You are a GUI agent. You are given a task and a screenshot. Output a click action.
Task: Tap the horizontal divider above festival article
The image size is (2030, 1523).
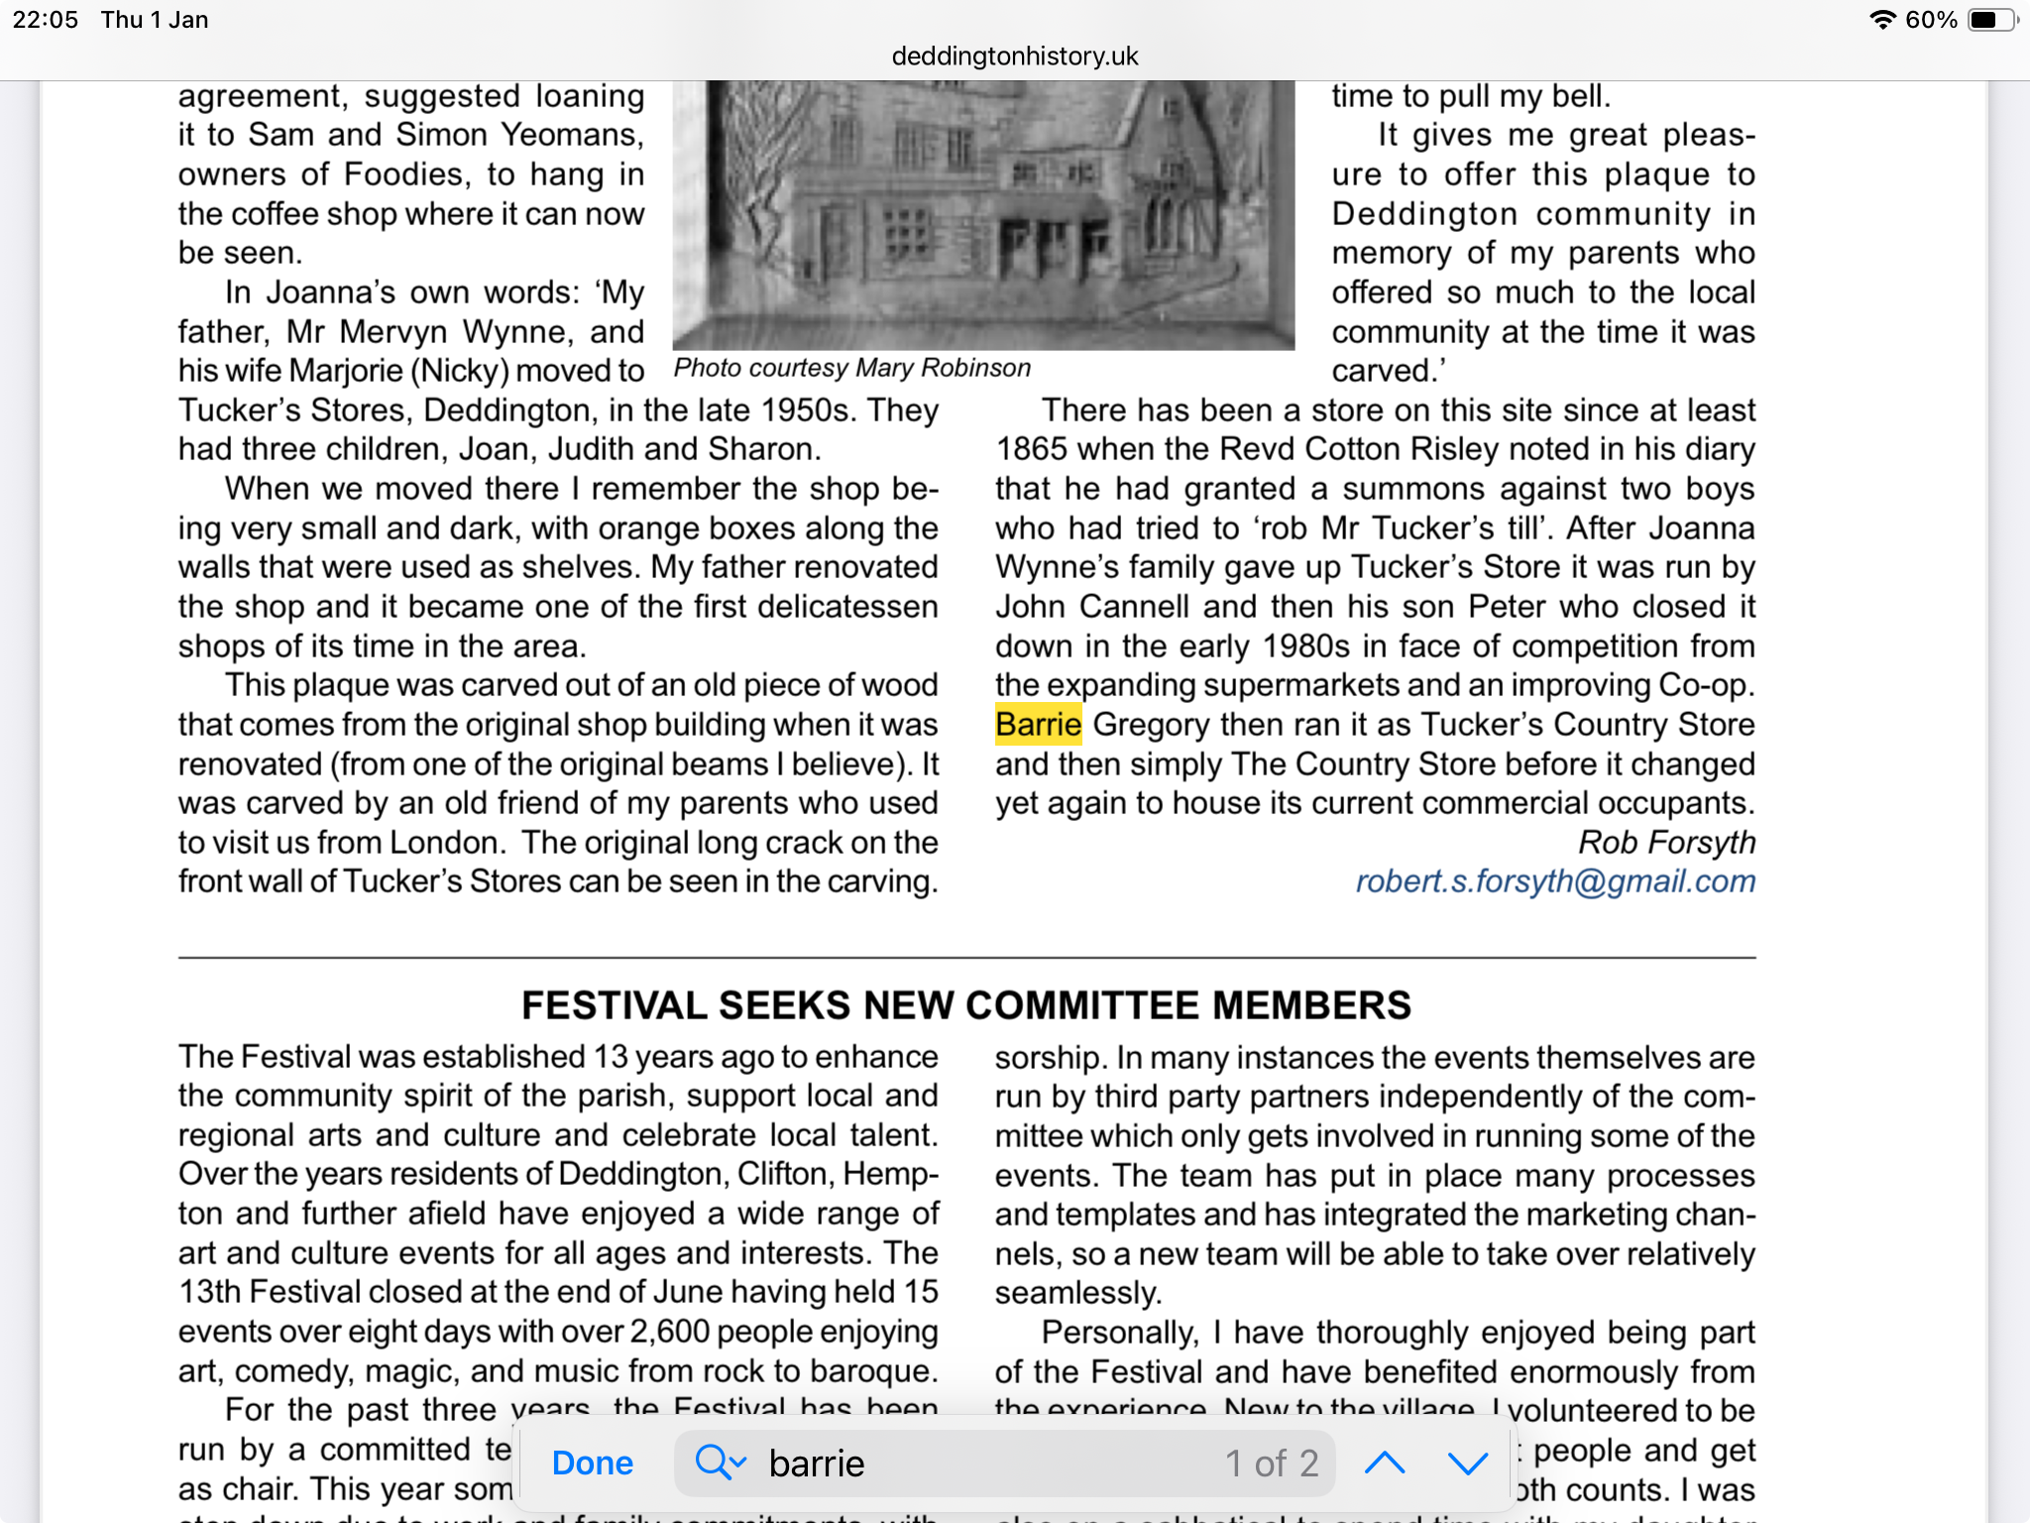tap(965, 958)
